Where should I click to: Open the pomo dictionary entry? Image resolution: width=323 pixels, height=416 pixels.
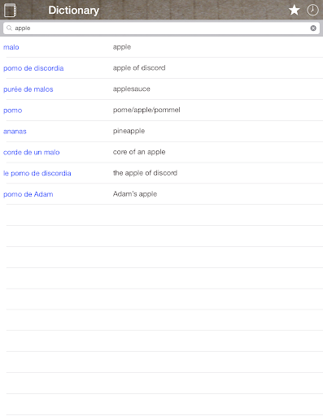pyautogui.click(x=12, y=110)
